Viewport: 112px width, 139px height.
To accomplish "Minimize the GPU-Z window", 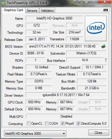I will tap(86, 2).
